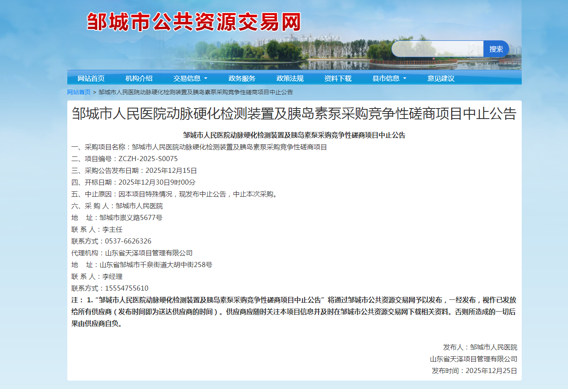Viewport: 568px width, 389px height.
Task: Click the 发布时间 2025年12月25日 date line
Action: point(474,370)
